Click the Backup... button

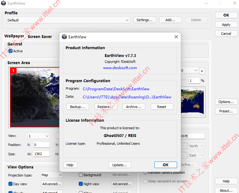(x=77, y=107)
